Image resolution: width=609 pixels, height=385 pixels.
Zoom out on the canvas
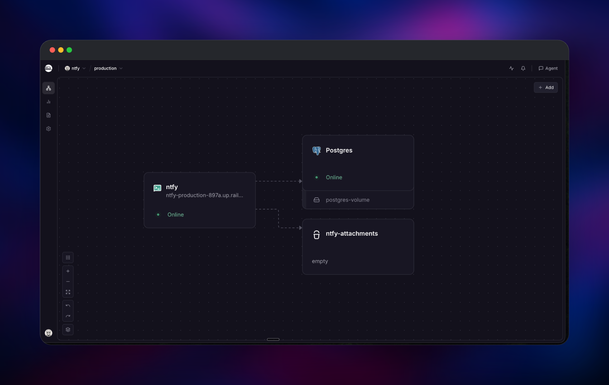(68, 281)
